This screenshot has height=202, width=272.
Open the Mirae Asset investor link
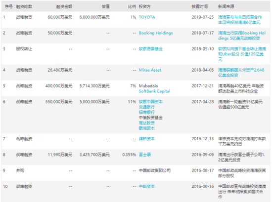[x=150, y=70]
